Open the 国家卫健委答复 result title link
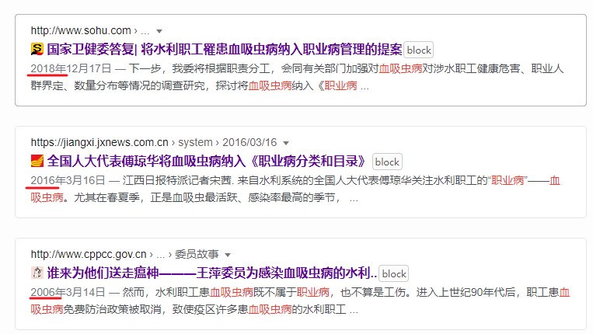This screenshot has width=593, height=334. coord(225,49)
